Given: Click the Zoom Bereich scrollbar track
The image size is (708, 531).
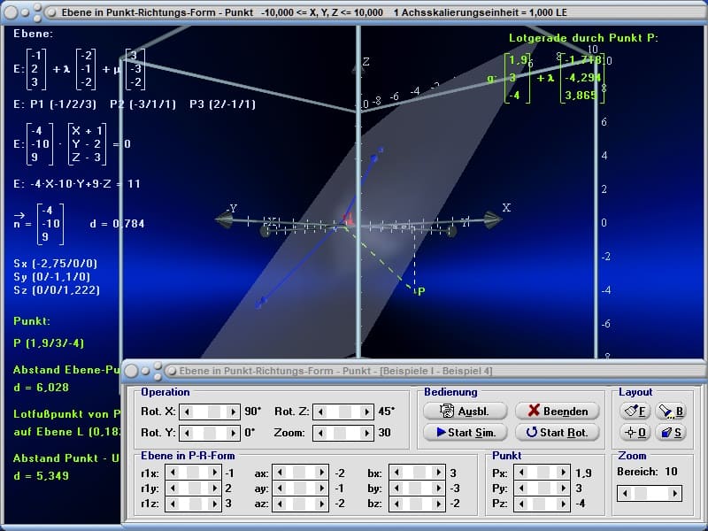Looking at the screenshot, I should (650, 494).
